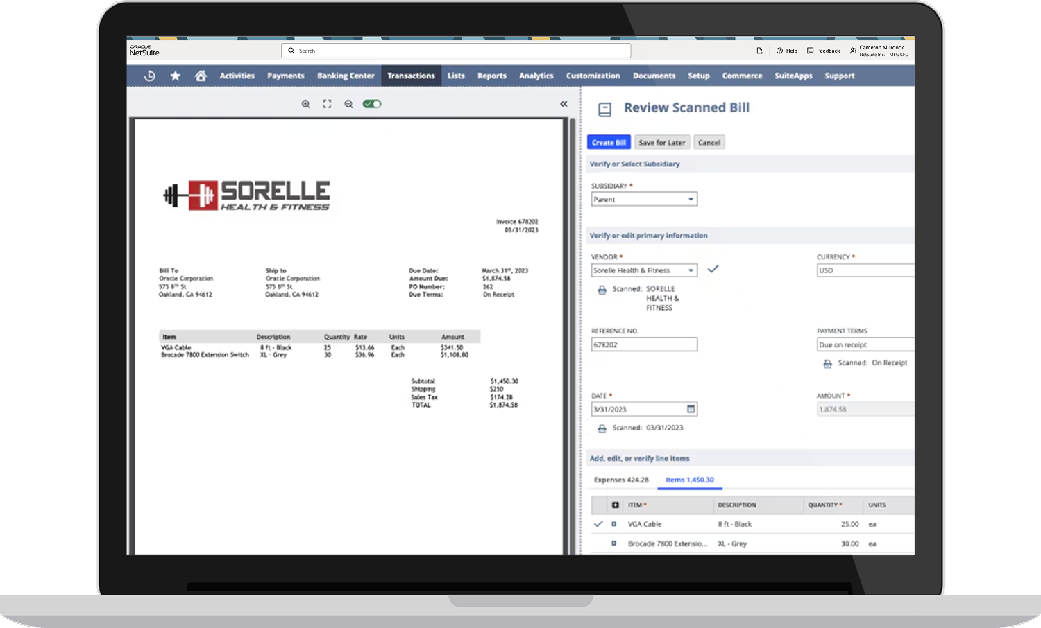Edit the Currency field showing USD
The width and height of the screenshot is (1041, 628).
(x=865, y=270)
